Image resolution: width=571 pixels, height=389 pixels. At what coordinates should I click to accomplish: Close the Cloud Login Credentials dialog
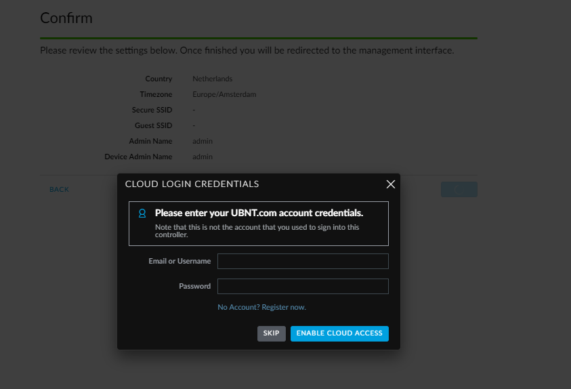pyautogui.click(x=390, y=184)
